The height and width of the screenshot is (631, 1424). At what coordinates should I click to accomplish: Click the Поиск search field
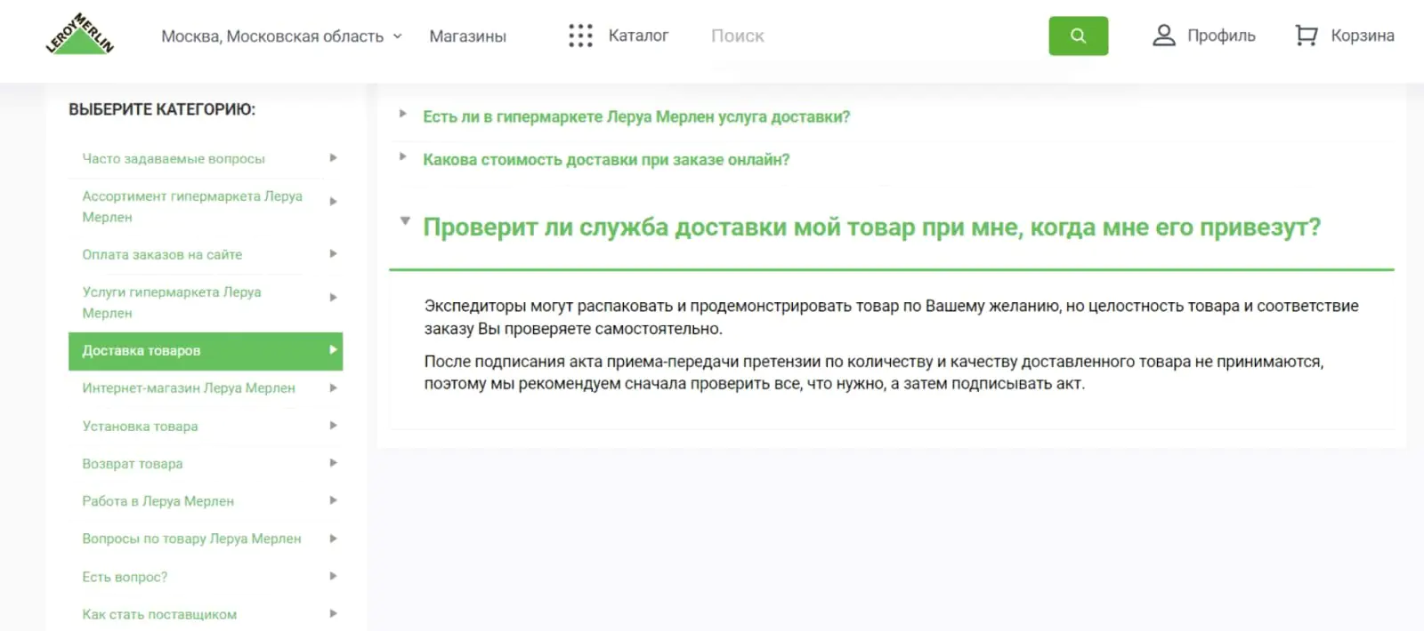(x=872, y=36)
